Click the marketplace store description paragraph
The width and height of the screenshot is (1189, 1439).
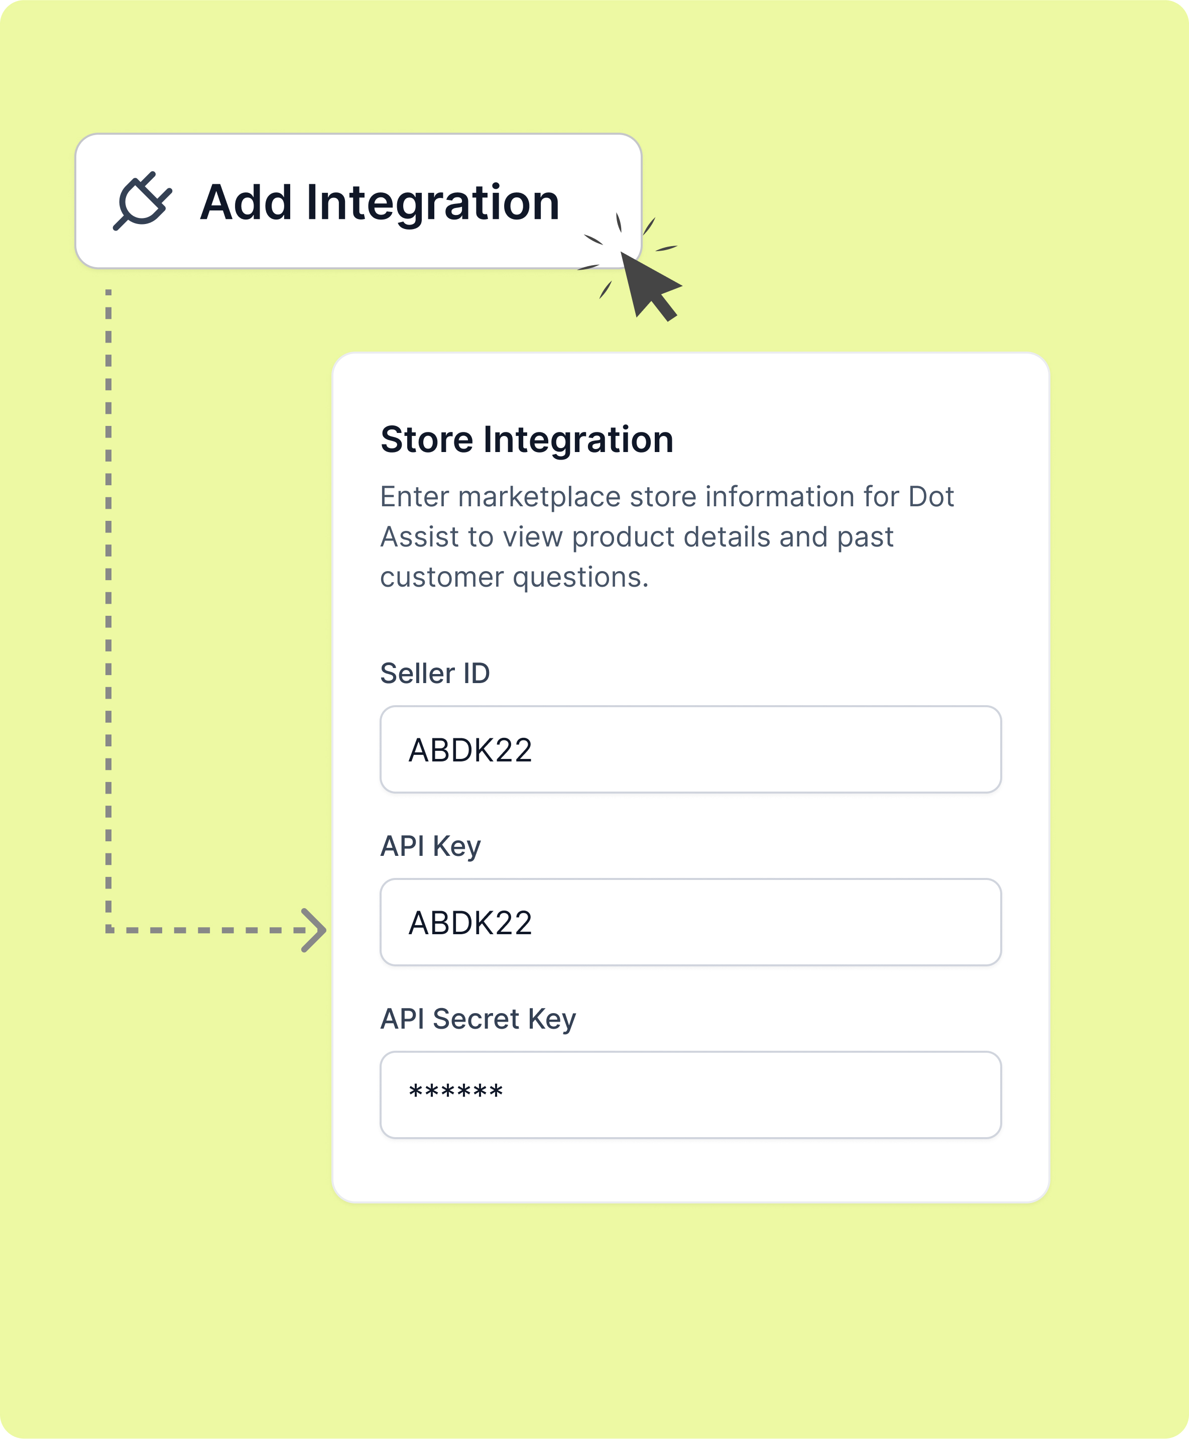point(667,536)
